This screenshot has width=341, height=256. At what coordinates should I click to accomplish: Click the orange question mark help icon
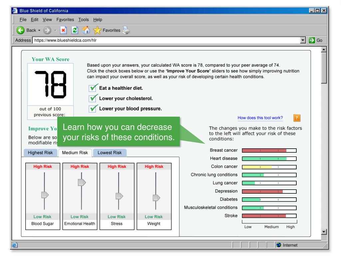click(x=297, y=118)
